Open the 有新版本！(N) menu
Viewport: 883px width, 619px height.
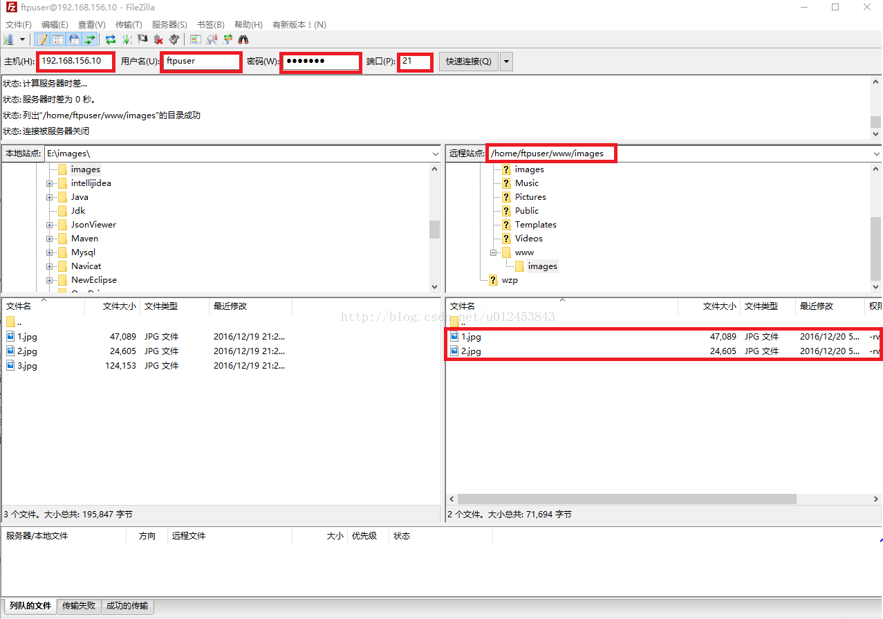click(x=299, y=24)
